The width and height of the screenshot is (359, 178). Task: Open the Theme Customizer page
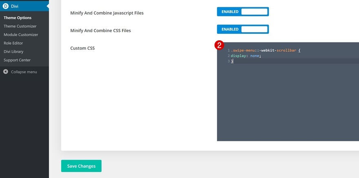pyautogui.click(x=20, y=26)
